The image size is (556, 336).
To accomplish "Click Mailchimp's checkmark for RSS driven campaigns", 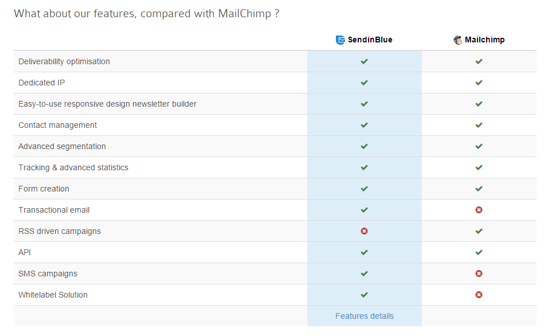I will click(x=479, y=231).
